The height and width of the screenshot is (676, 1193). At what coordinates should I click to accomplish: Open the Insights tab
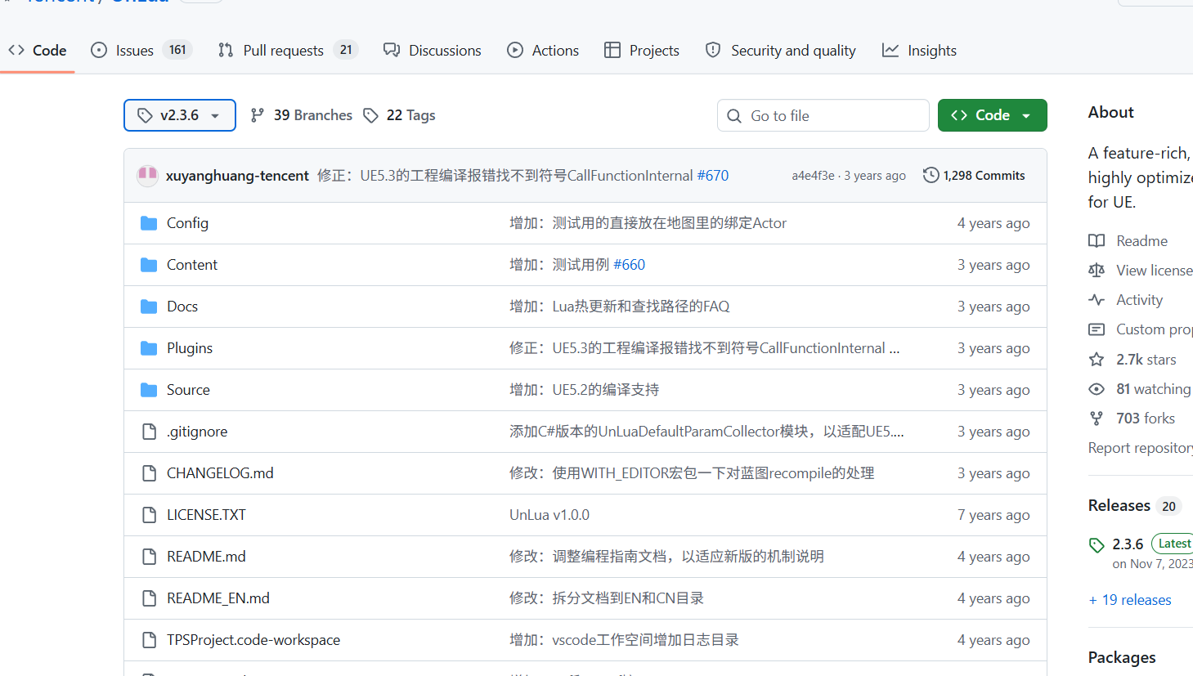(x=920, y=50)
